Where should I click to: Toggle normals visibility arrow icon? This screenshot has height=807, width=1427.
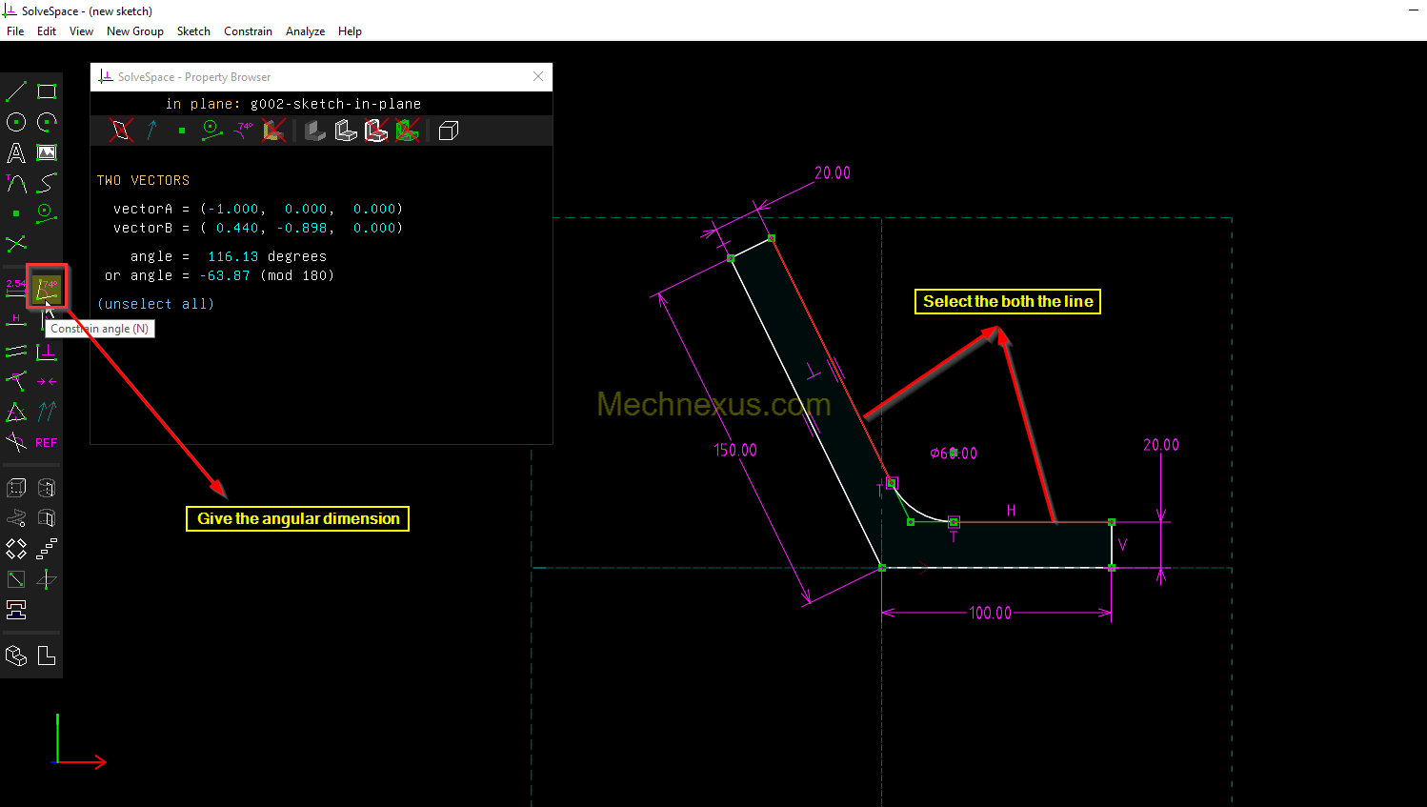(x=151, y=131)
